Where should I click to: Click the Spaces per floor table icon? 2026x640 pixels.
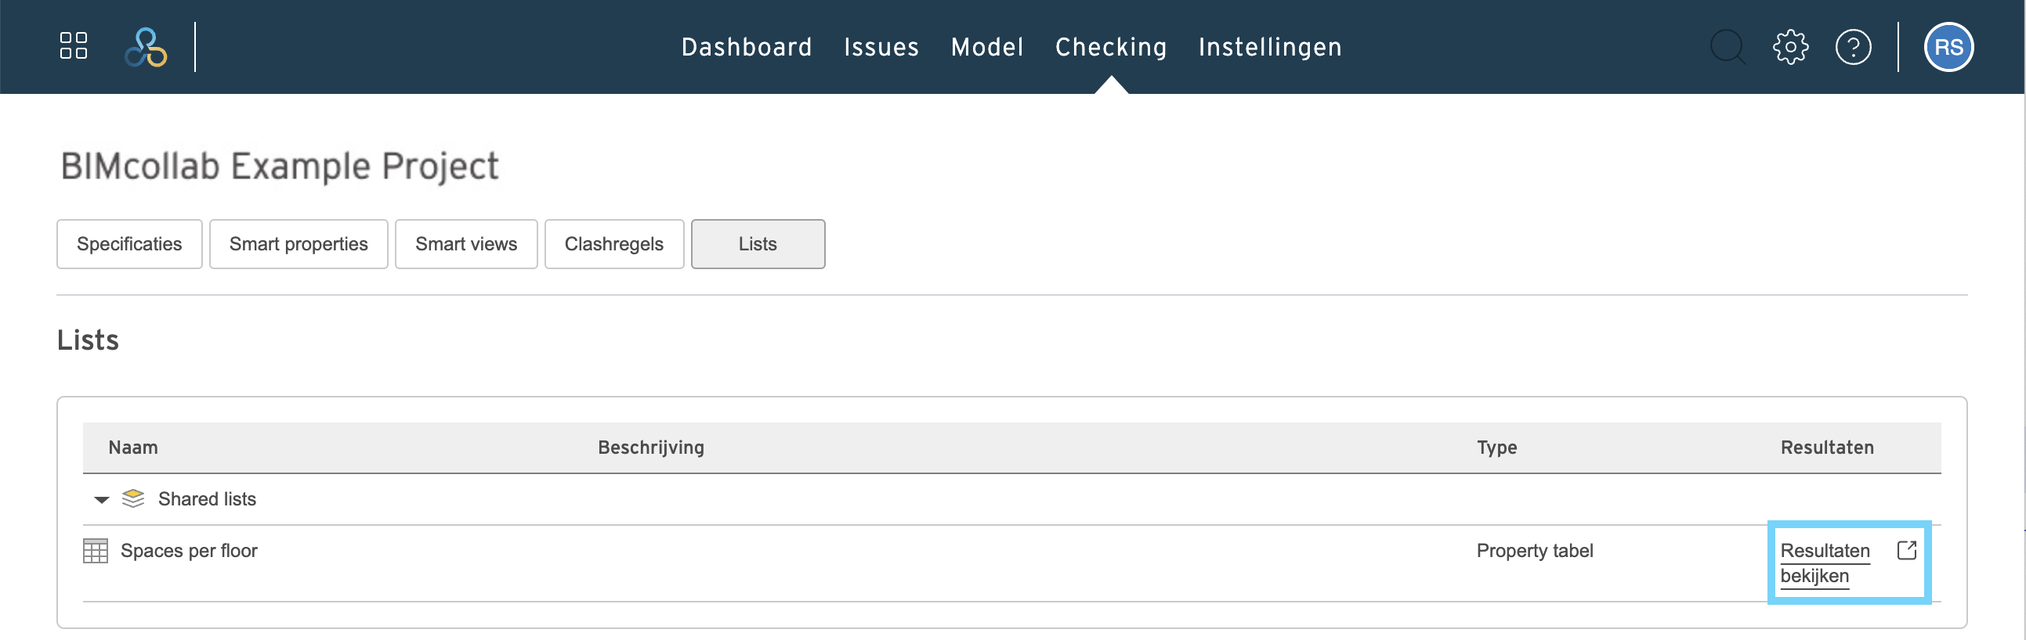95,551
